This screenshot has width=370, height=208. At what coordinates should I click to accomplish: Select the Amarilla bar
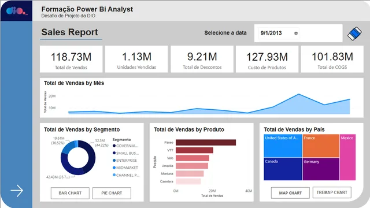192,166
